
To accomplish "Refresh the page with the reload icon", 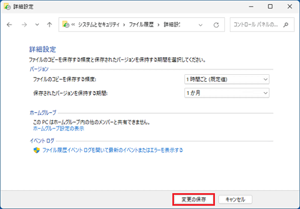I will click(x=216, y=25).
